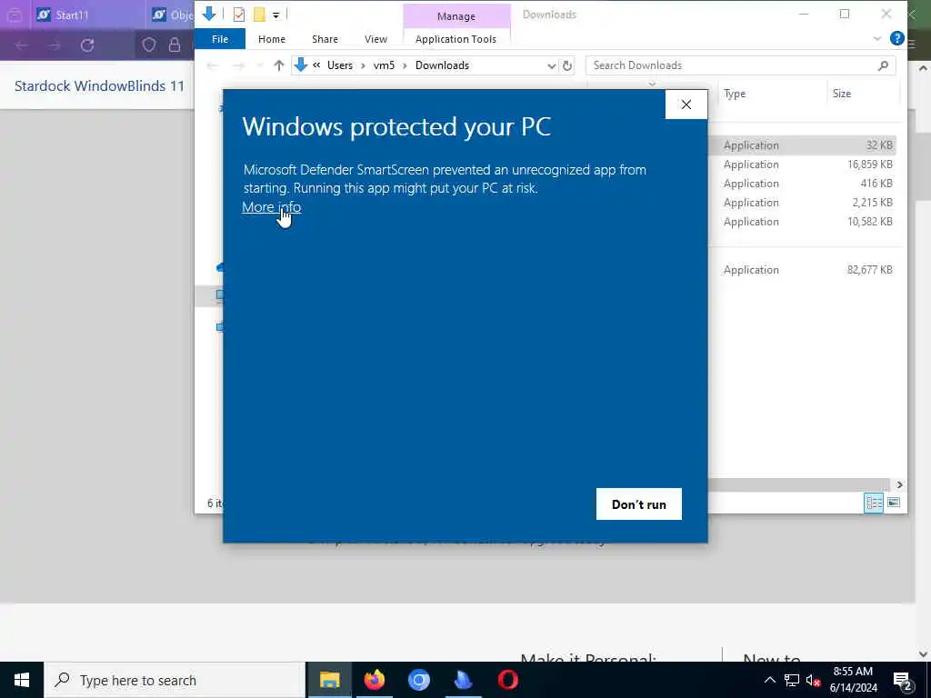Select the 416 KB Application row
Image resolution: width=931 pixels, height=698 pixels.
(803, 184)
